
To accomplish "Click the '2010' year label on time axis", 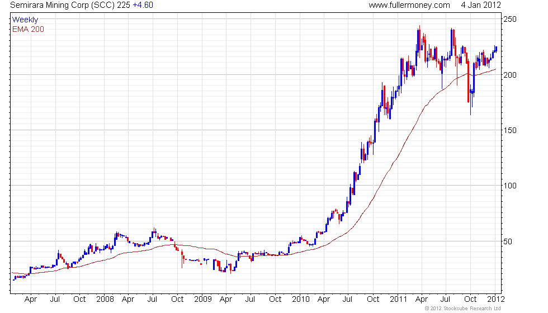I will pyautogui.click(x=301, y=299).
